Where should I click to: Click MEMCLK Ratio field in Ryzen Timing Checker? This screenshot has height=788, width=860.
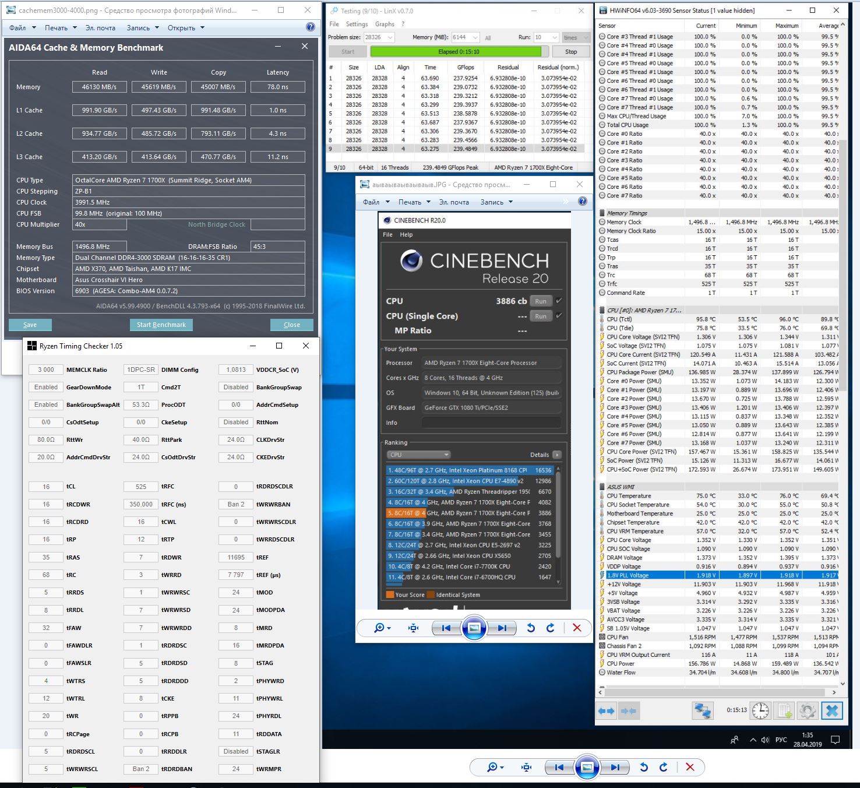click(45, 370)
